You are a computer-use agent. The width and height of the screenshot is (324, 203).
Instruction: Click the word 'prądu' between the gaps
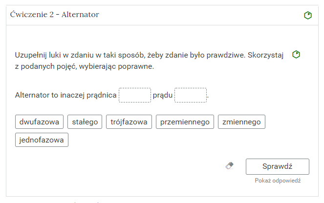click(x=163, y=95)
